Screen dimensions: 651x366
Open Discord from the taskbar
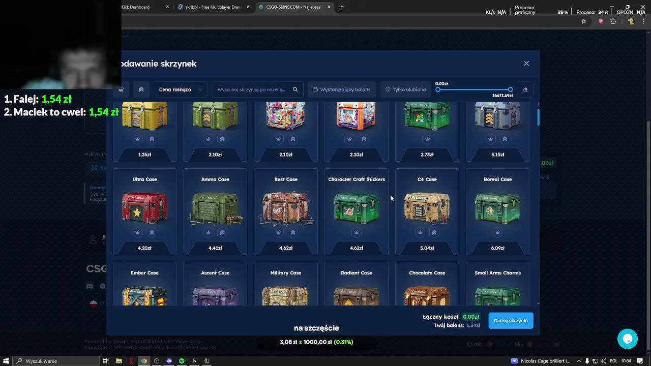[x=169, y=361]
